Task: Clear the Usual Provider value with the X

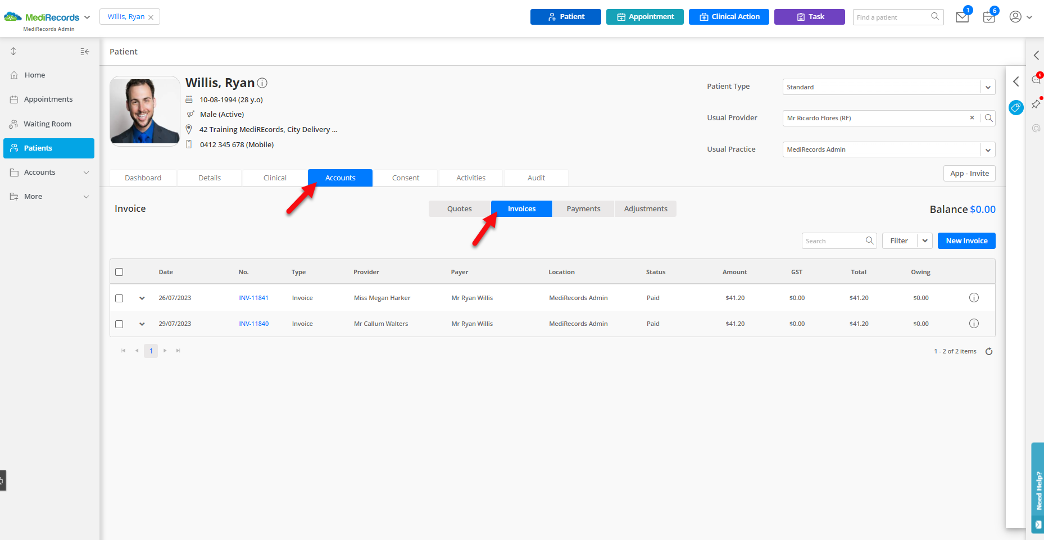Action: point(972,118)
